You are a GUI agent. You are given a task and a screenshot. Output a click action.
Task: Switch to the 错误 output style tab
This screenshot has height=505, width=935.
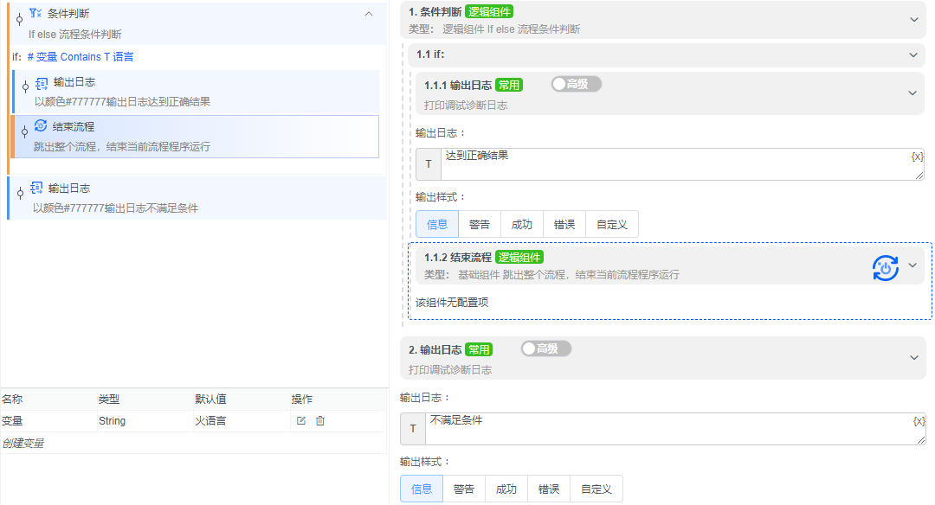tap(564, 223)
